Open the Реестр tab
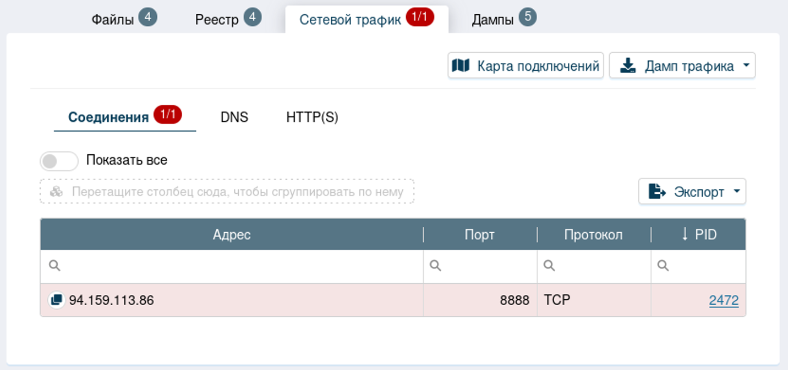788x370 pixels. pyautogui.click(x=217, y=20)
